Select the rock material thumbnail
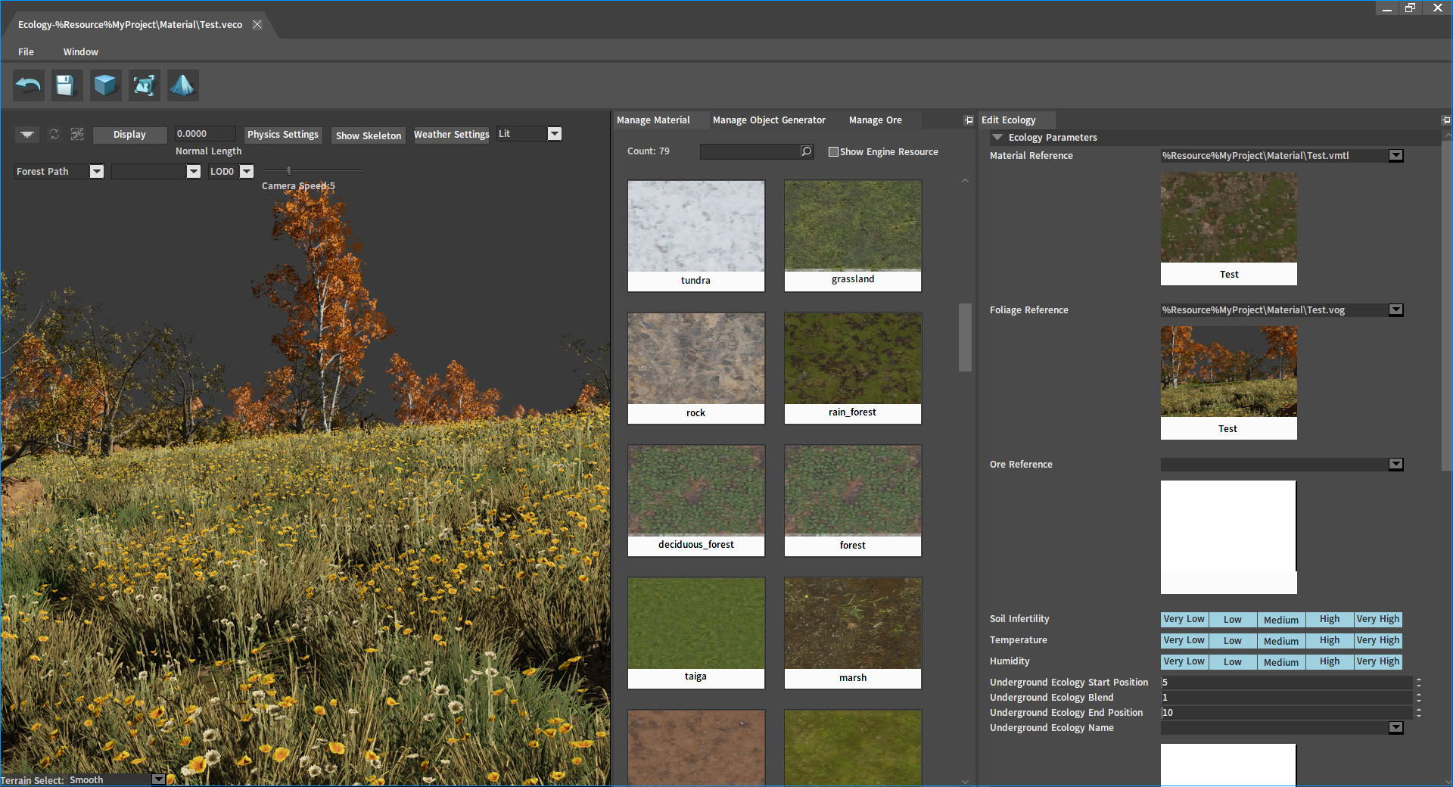 pyautogui.click(x=696, y=368)
